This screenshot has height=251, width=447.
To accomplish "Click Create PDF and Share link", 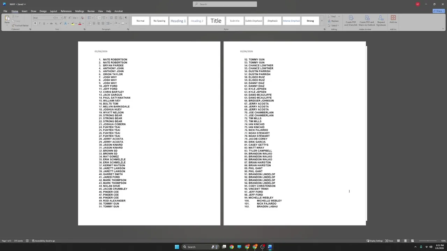I will click(351, 21).
